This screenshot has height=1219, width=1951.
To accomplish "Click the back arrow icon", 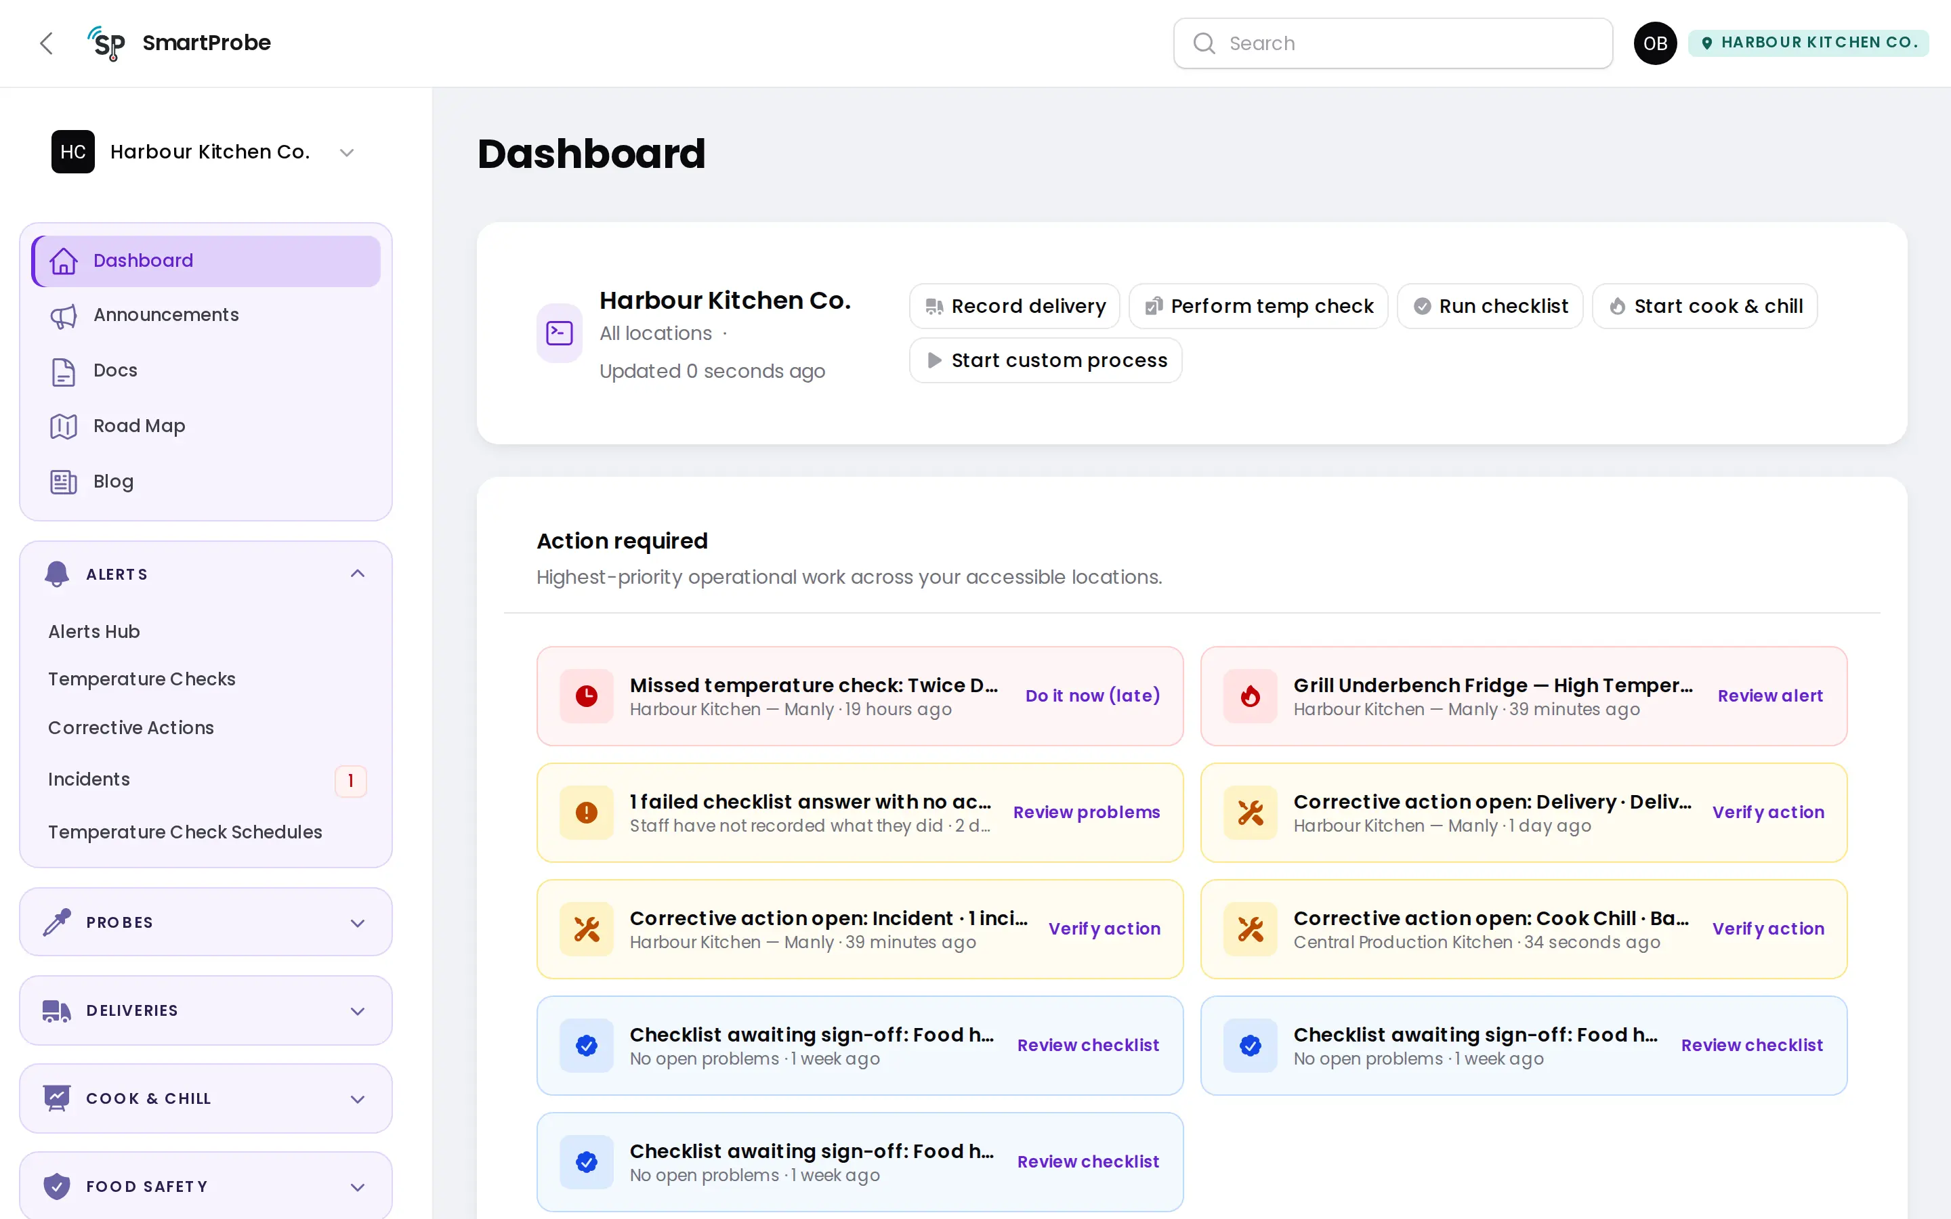I will (x=47, y=43).
